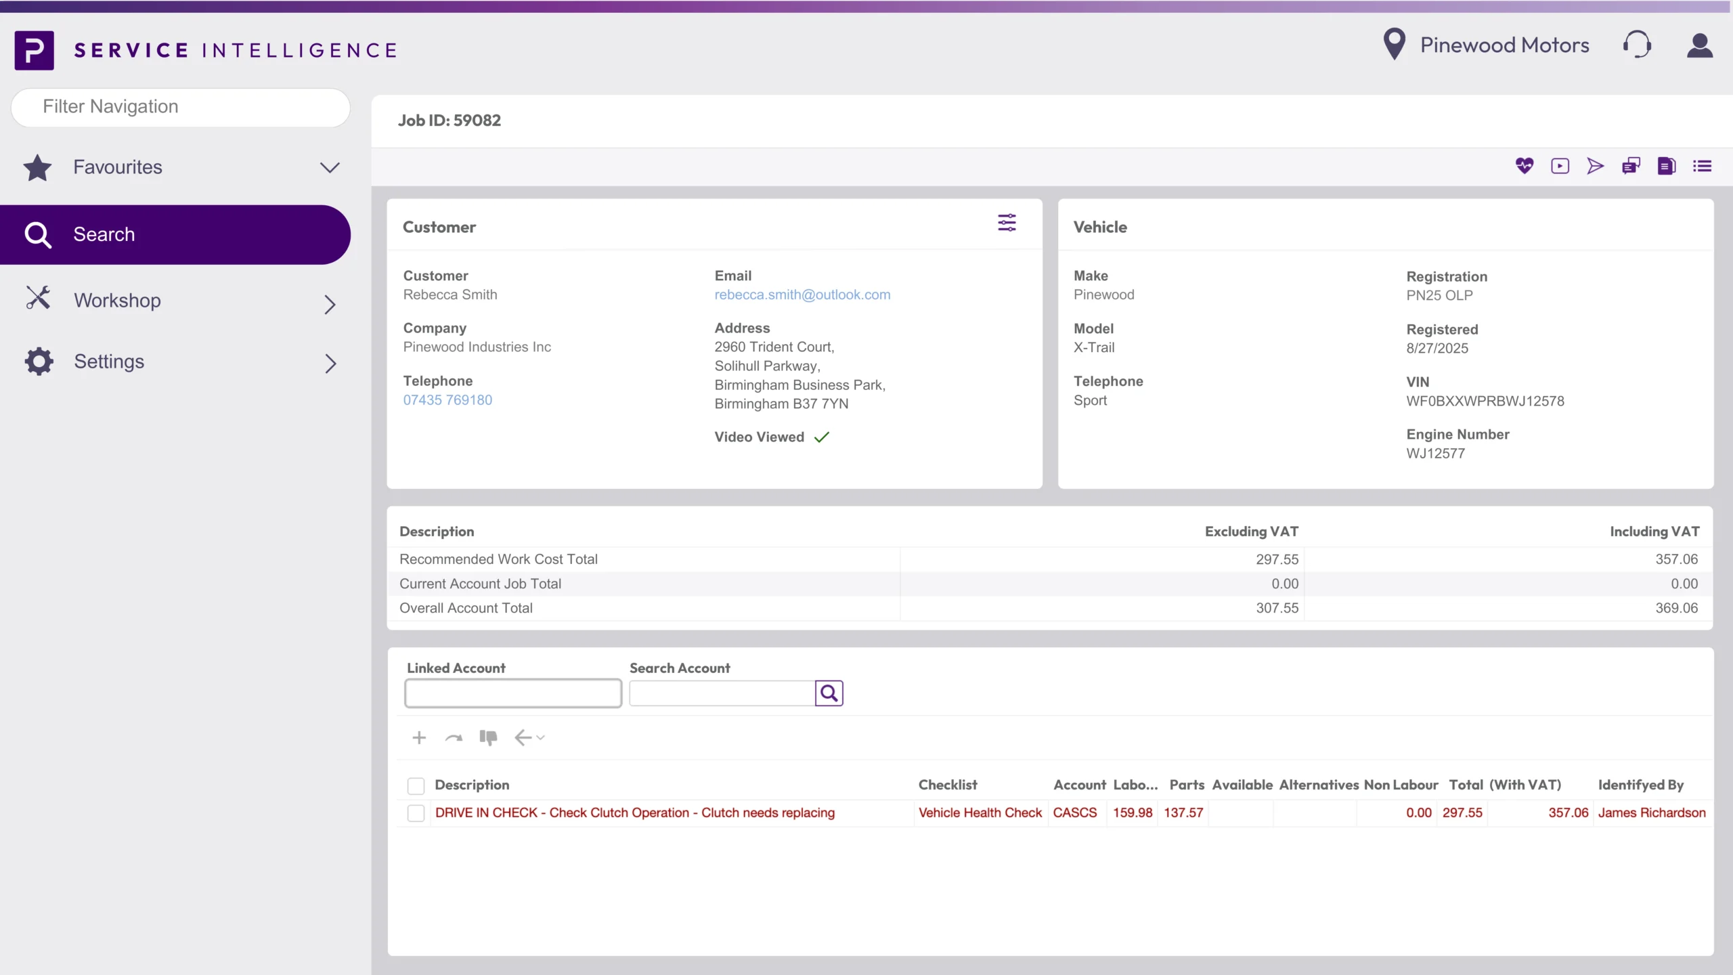This screenshot has width=1733, height=975.
Task: Click the Search Account input field
Action: click(x=722, y=693)
